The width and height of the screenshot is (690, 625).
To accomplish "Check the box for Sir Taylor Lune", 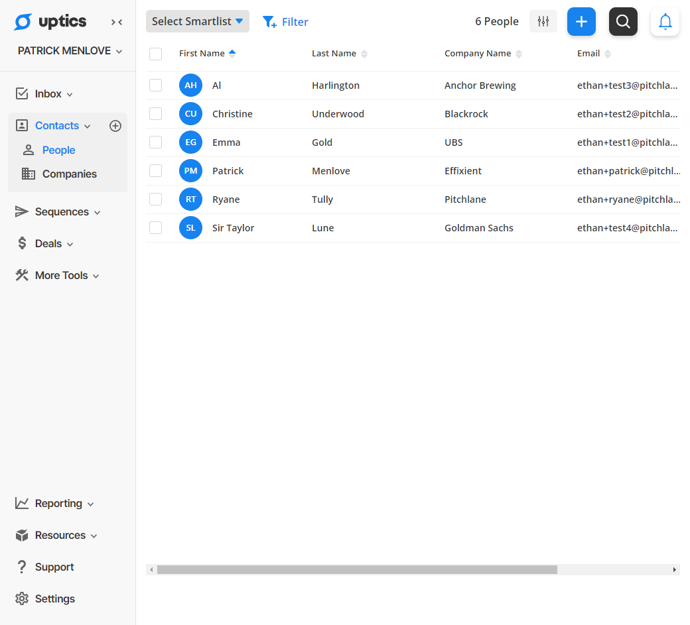I will [x=155, y=228].
